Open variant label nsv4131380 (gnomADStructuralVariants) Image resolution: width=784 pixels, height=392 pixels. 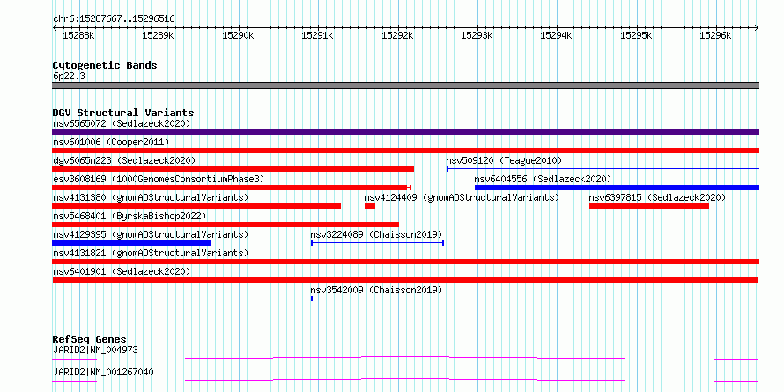pos(151,197)
